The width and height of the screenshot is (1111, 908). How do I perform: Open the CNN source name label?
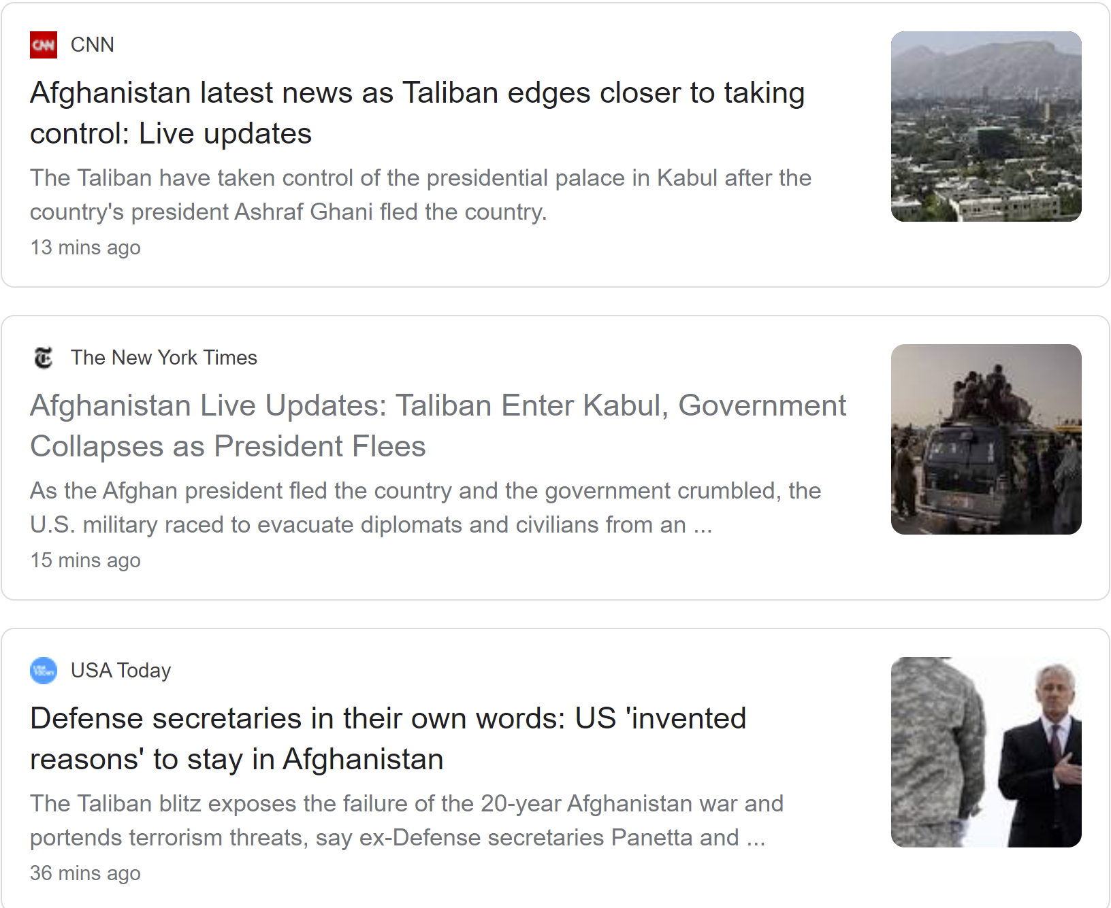[x=93, y=45]
